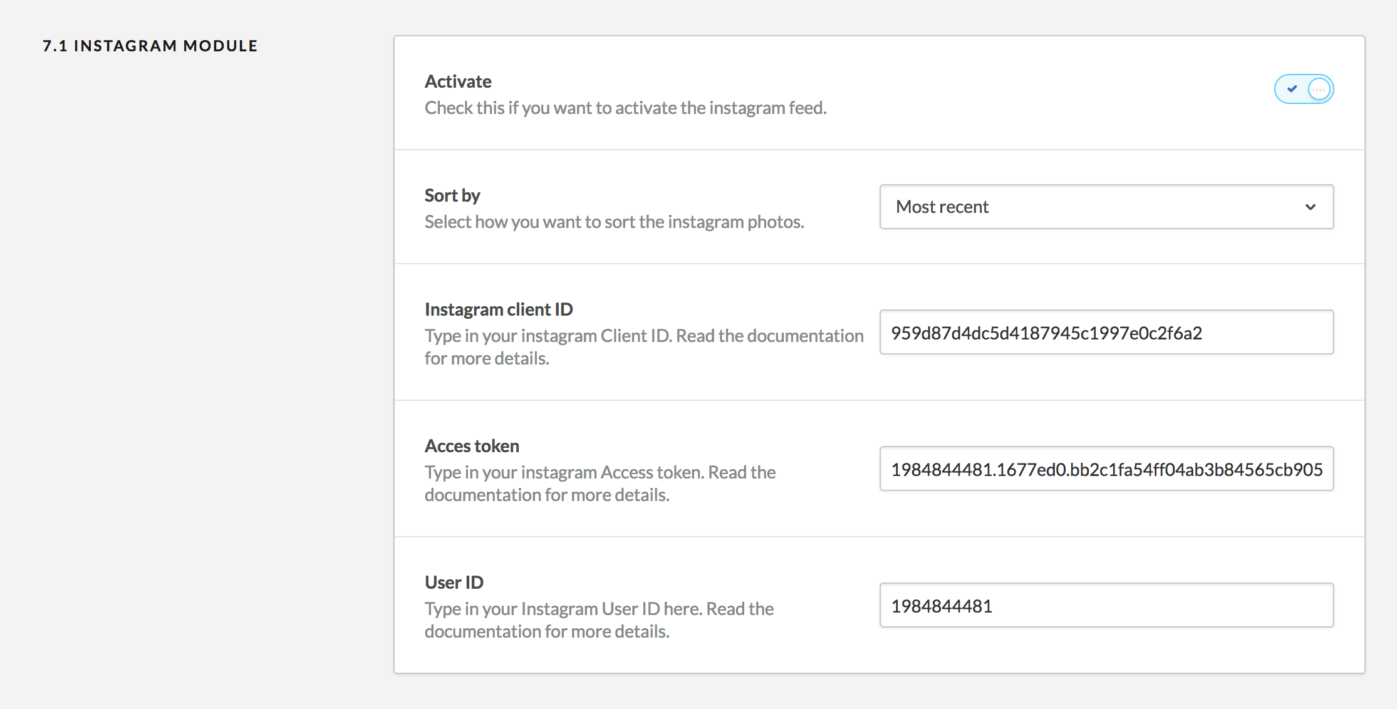
Task: Click the Acces token label
Action: [x=472, y=446]
